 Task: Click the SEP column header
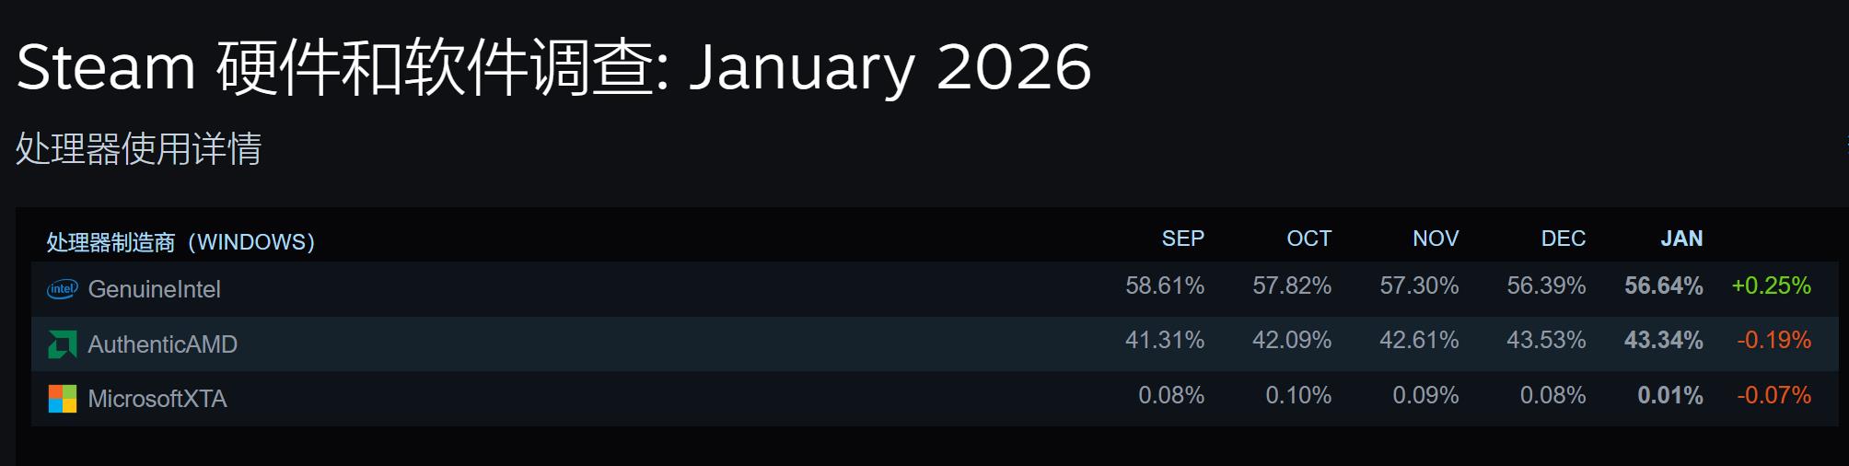[1182, 239]
